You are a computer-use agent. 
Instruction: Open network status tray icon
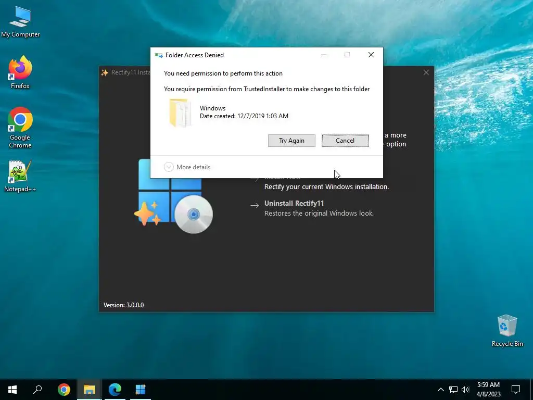pos(453,390)
